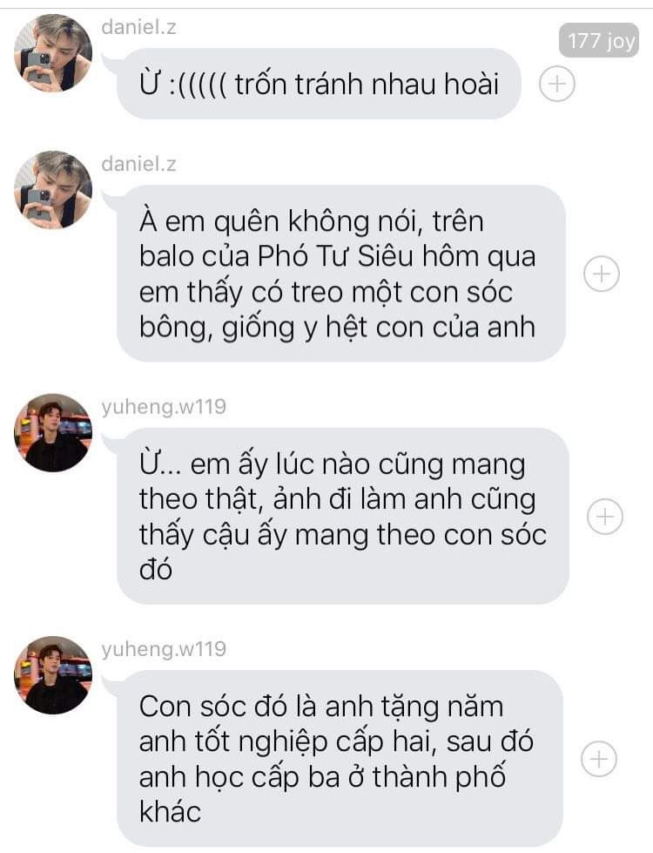Click the name 'Phó Tư Siêu' in message

(x=335, y=256)
